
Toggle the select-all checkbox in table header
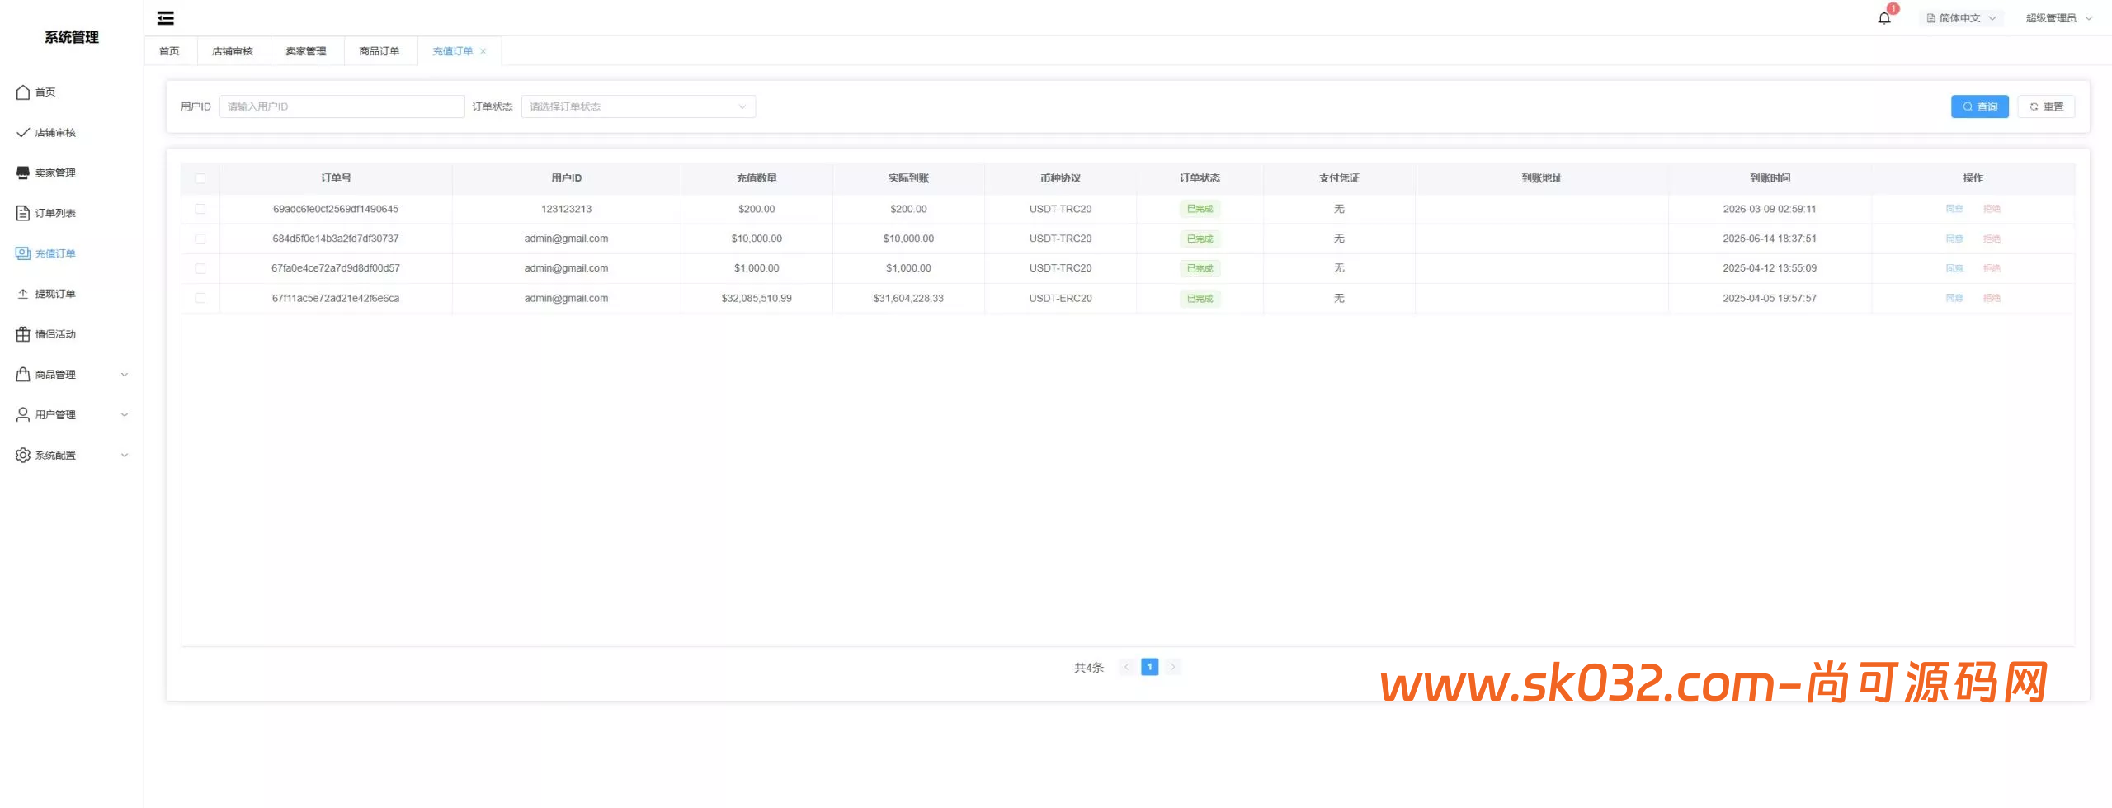point(200,178)
